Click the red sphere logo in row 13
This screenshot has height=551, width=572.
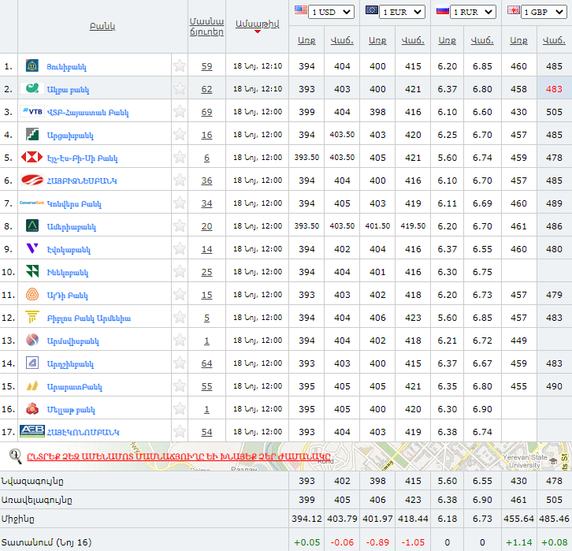(x=32, y=340)
